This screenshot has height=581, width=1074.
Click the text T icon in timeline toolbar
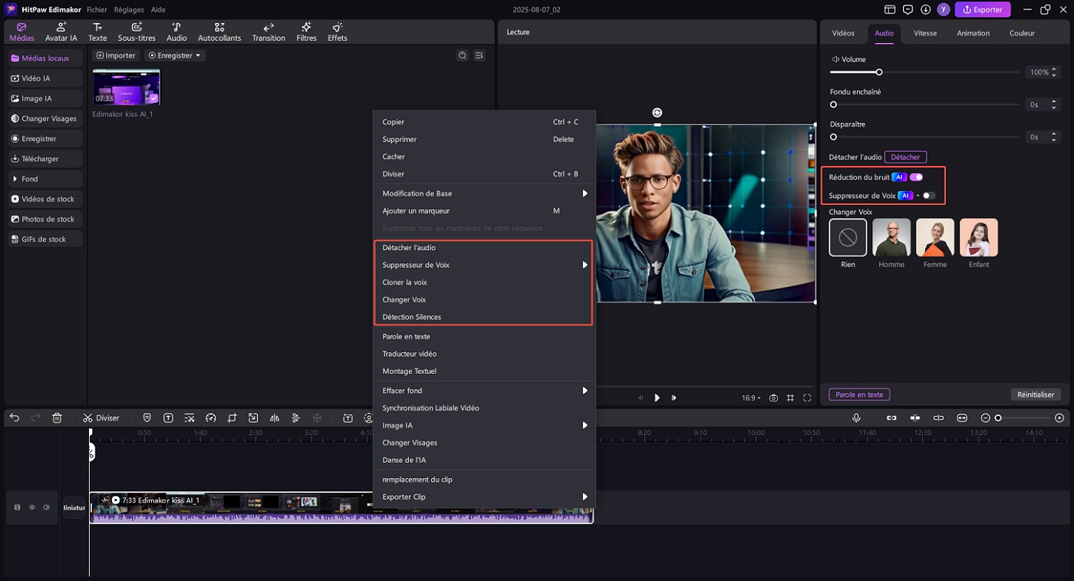click(x=168, y=418)
